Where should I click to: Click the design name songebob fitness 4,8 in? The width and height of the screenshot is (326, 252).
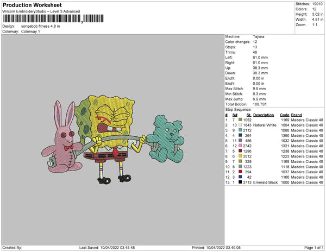click(41, 27)
